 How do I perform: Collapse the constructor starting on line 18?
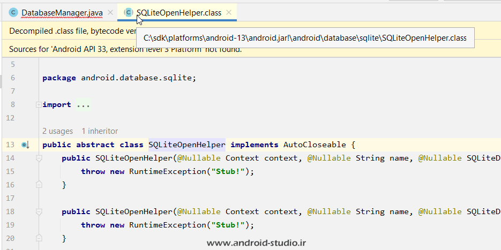pyautogui.click(x=39, y=211)
